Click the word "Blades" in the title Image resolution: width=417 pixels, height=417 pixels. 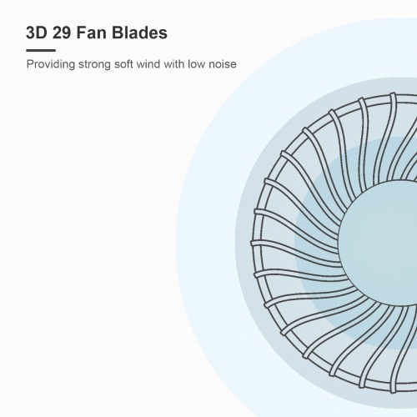(x=139, y=33)
